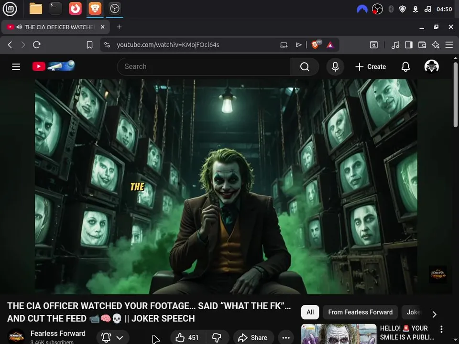The height and width of the screenshot is (344, 459).
Task: Open options menu for HELLO video
Action: click(441, 329)
